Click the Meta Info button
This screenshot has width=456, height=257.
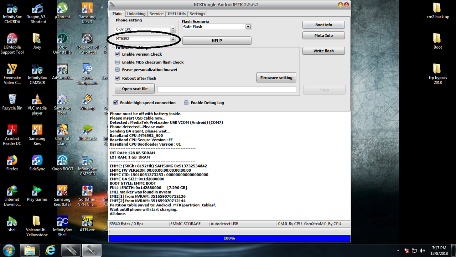[x=323, y=36]
